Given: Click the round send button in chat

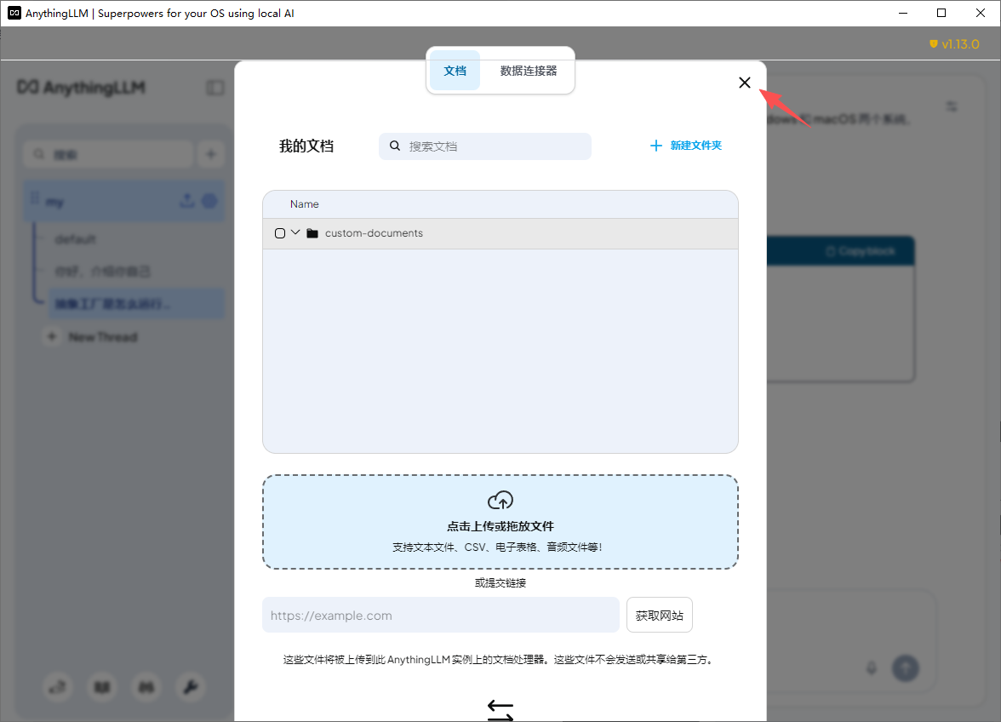Looking at the screenshot, I should click(x=906, y=668).
